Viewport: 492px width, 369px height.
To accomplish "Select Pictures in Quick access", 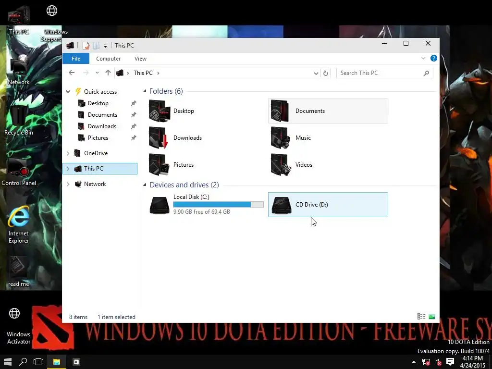I will 98,138.
